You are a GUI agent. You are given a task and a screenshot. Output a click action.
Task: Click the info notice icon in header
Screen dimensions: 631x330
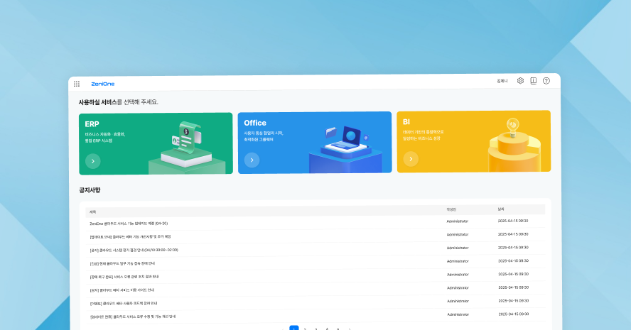[x=533, y=81]
